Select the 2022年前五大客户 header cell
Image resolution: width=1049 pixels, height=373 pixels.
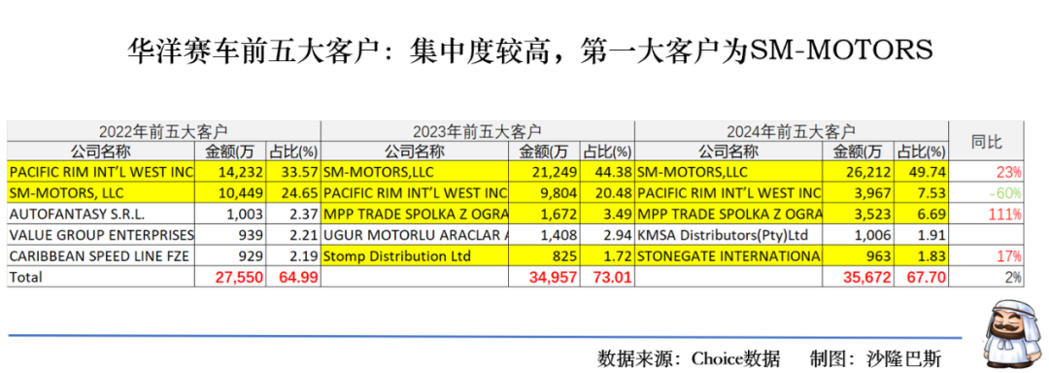164,131
